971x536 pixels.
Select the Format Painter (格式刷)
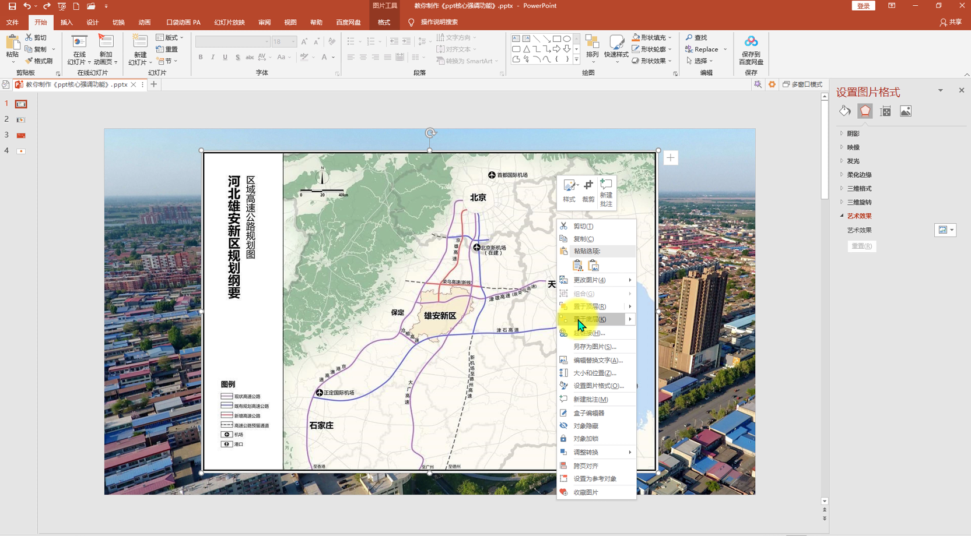[x=39, y=61]
